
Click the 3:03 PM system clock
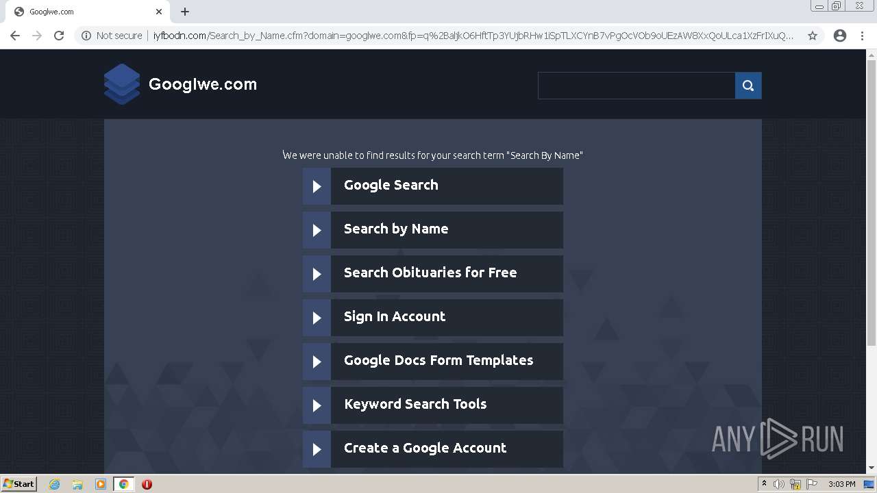(841, 484)
